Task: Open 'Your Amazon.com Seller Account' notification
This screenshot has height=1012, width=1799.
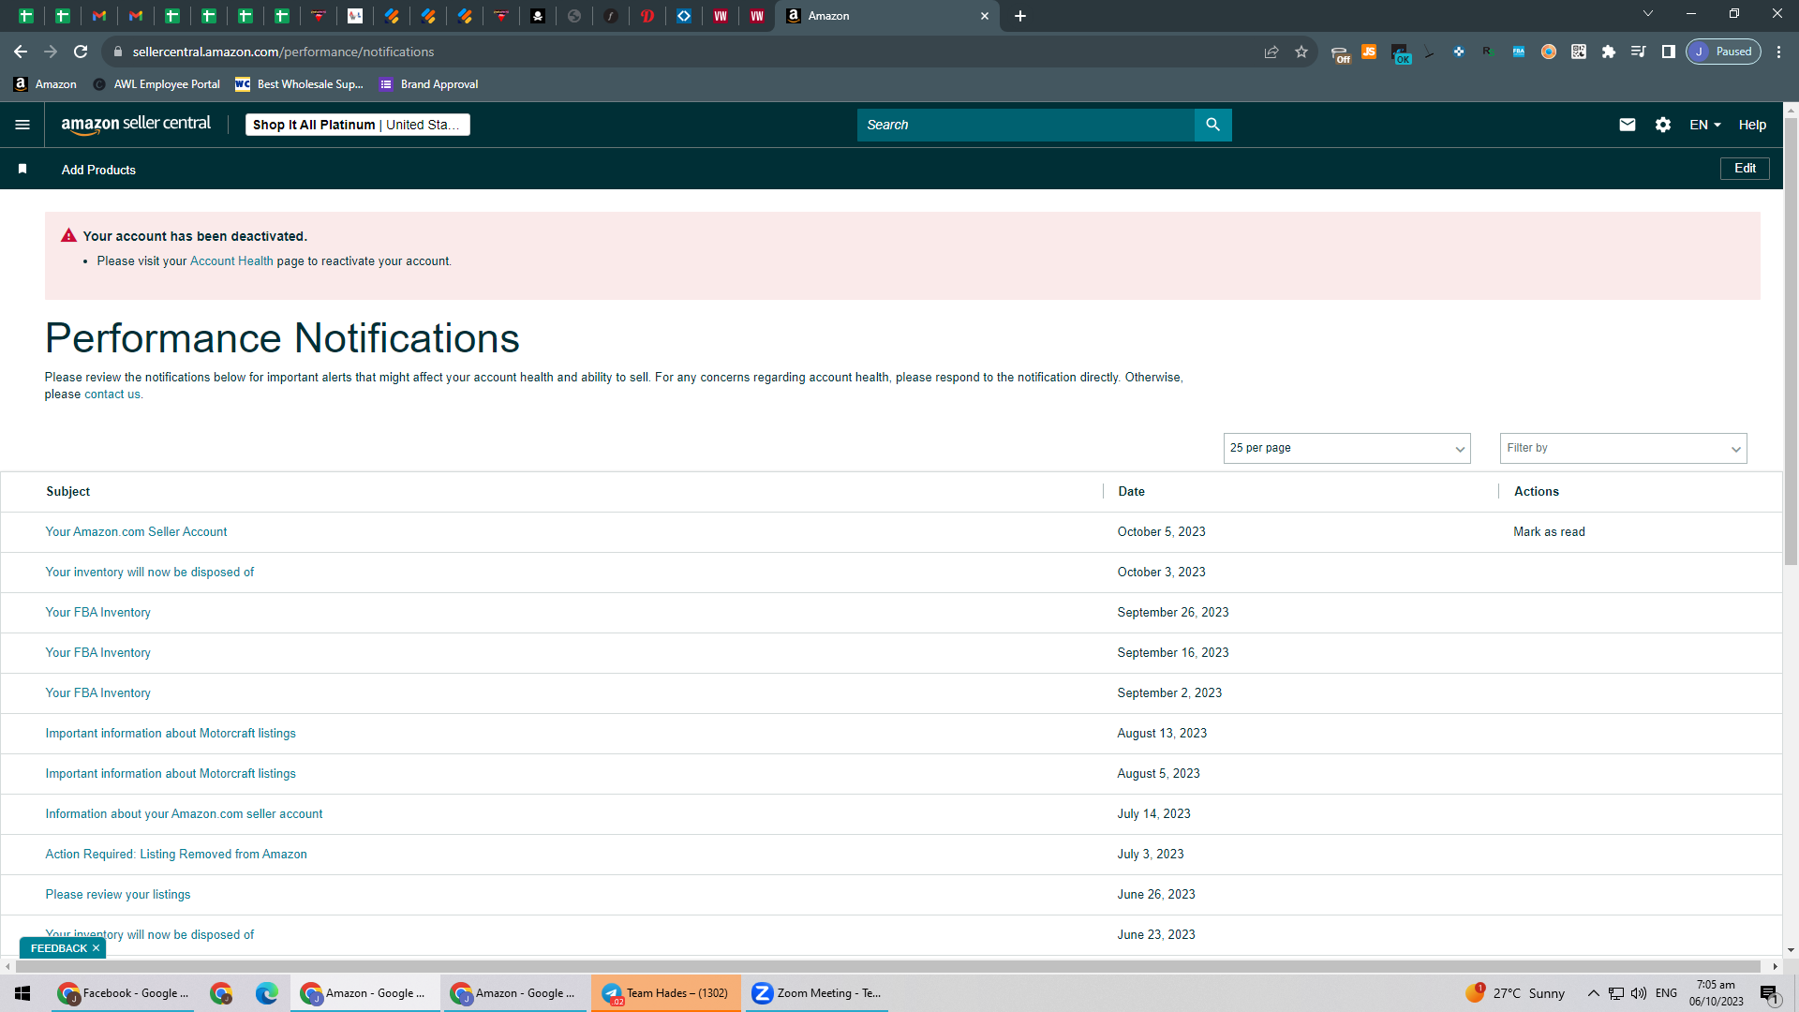Action: [x=136, y=532]
